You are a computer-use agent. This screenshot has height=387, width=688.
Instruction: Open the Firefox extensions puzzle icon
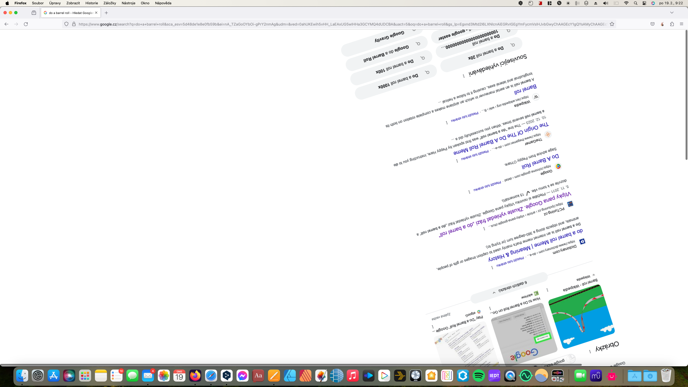point(672,24)
